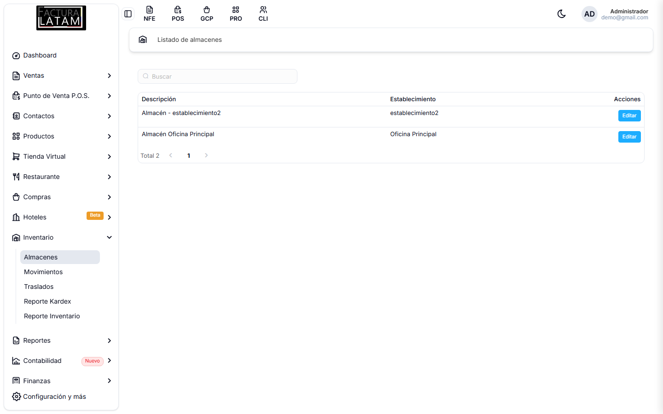Click the Buscar search field
663x414 pixels.
pos(217,76)
